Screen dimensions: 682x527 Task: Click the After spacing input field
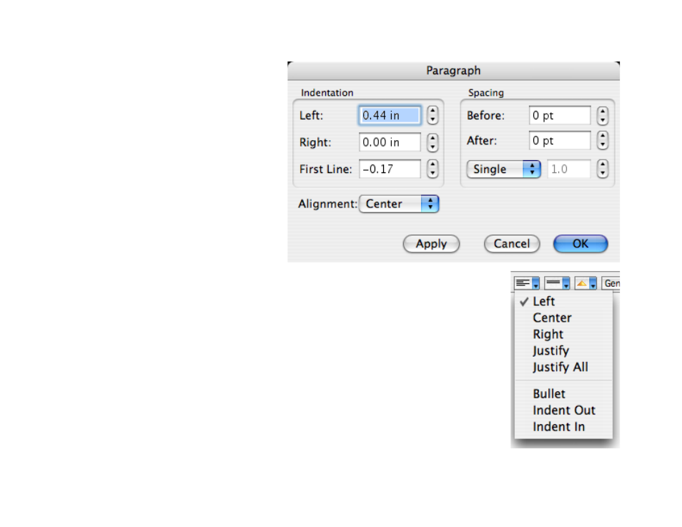[x=560, y=141]
